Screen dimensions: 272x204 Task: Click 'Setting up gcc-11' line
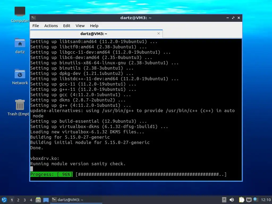tap(83, 84)
